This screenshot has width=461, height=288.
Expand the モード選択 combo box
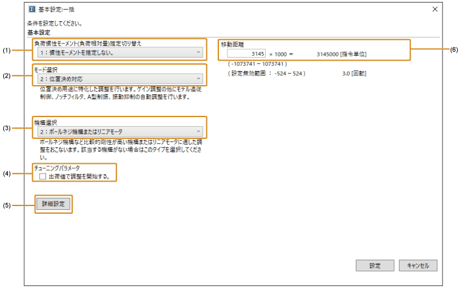point(120,78)
